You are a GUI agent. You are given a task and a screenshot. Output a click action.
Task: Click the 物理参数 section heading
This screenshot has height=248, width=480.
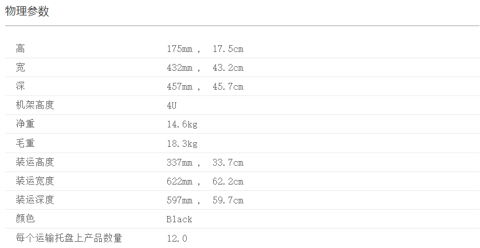(27, 11)
